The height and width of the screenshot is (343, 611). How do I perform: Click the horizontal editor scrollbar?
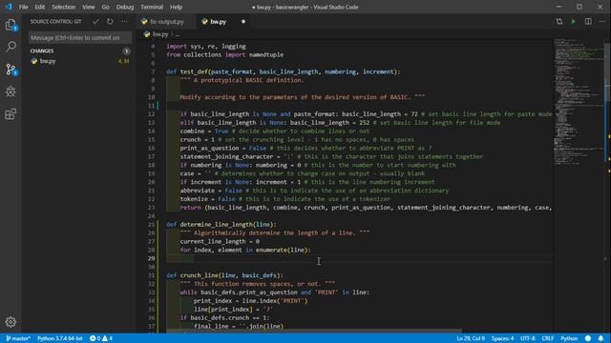tap(314, 332)
